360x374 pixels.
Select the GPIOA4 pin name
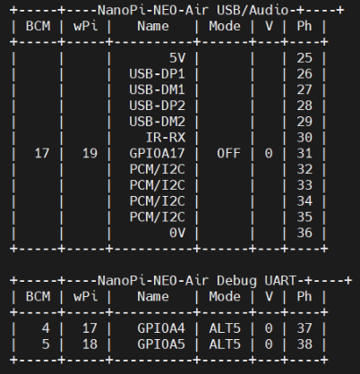point(161,328)
